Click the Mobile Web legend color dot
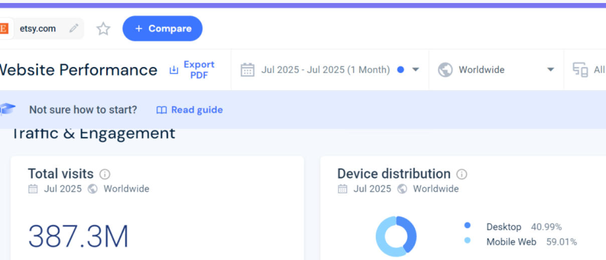Viewport: 606px width, 260px height. pos(468,241)
